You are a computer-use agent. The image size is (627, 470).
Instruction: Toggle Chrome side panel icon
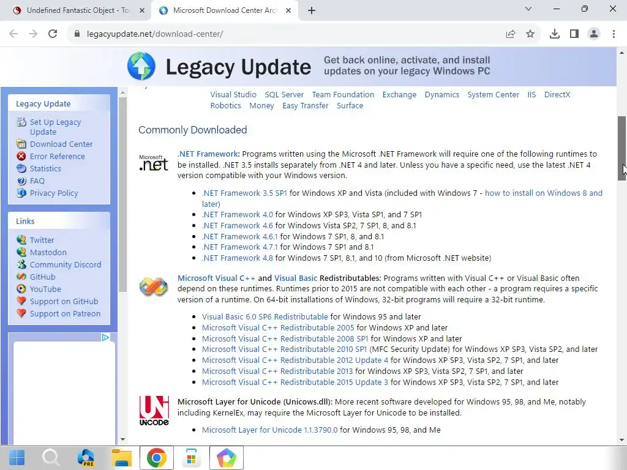(574, 34)
